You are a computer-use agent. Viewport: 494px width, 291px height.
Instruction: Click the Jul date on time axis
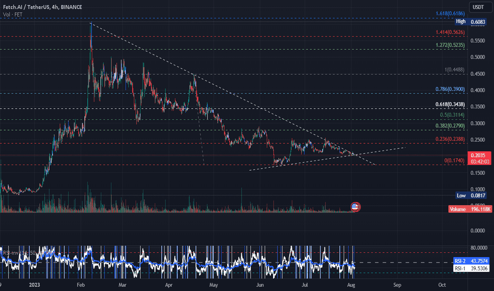click(x=305, y=285)
